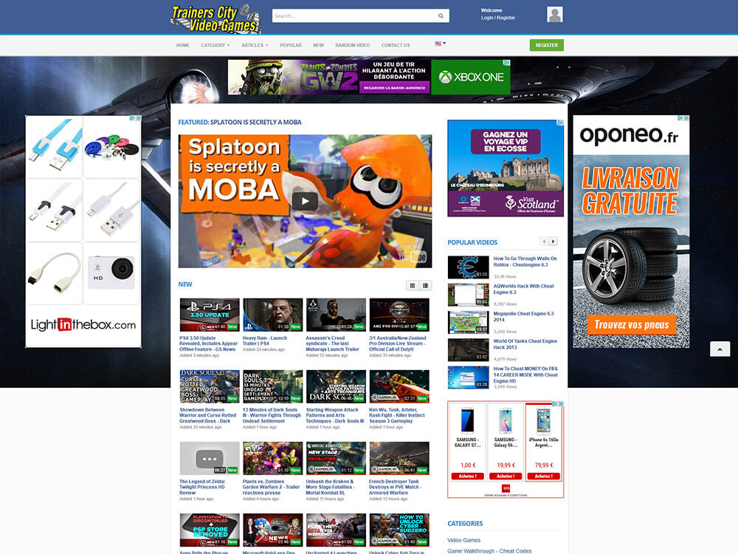Open the PSP Store Removed video thumbnail
This screenshot has height=554, width=738.
(210, 530)
